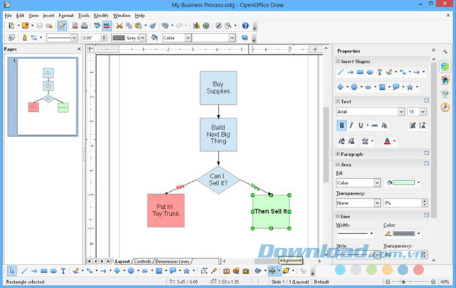Click the green fill color swatch in Area

click(x=402, y=182)
